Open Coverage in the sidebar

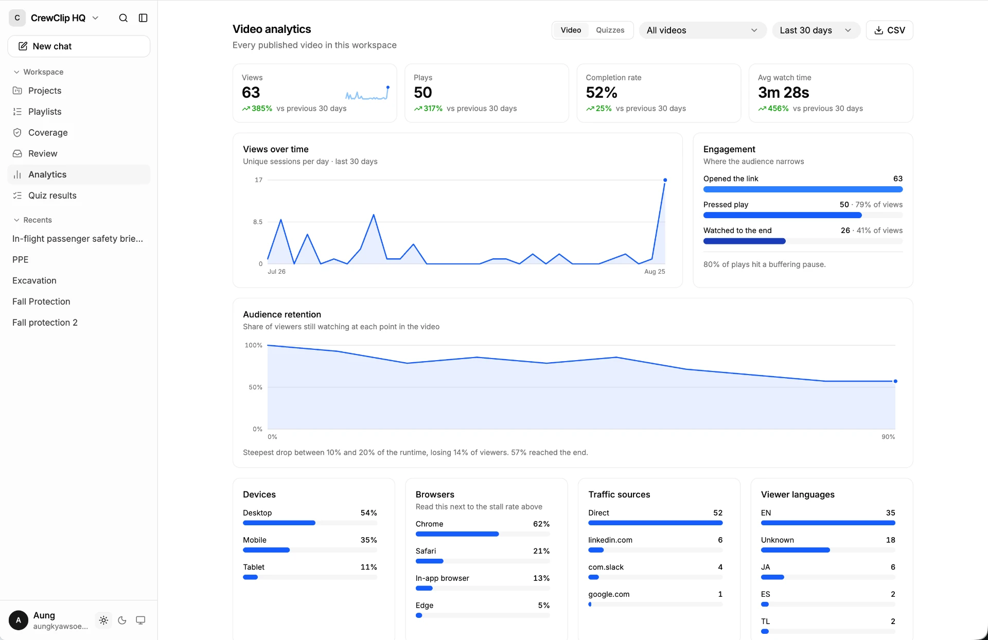coord(79,133)
